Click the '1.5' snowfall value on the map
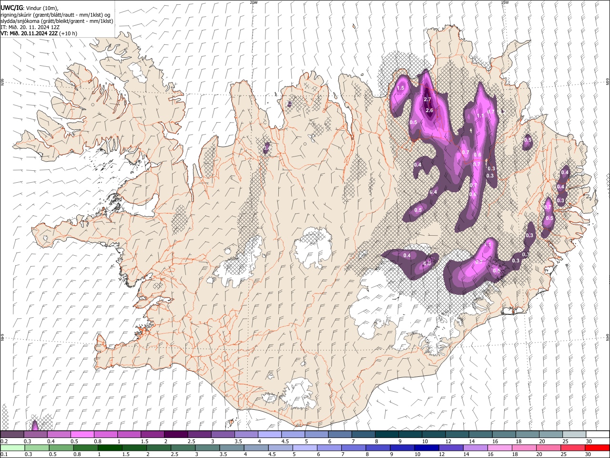610x458 pixels. pos(400,88)
